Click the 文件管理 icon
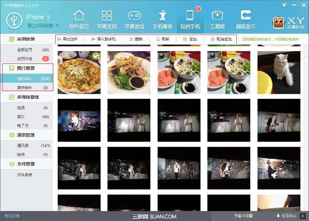Screen dimensions: 309x221 click(12, 164)
